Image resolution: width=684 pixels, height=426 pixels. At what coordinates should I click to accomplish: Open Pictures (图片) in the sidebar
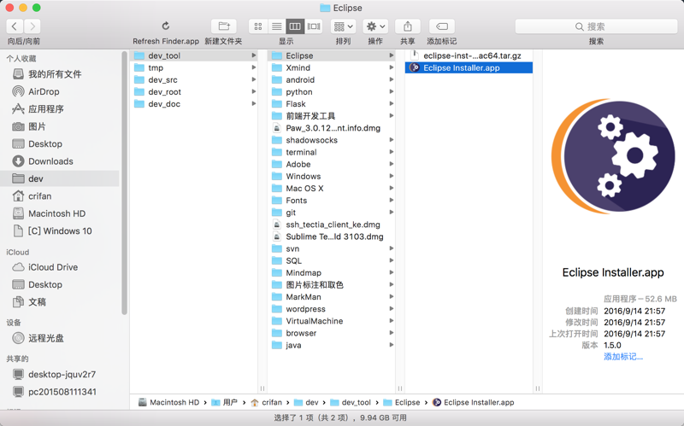tap(59, 126)
